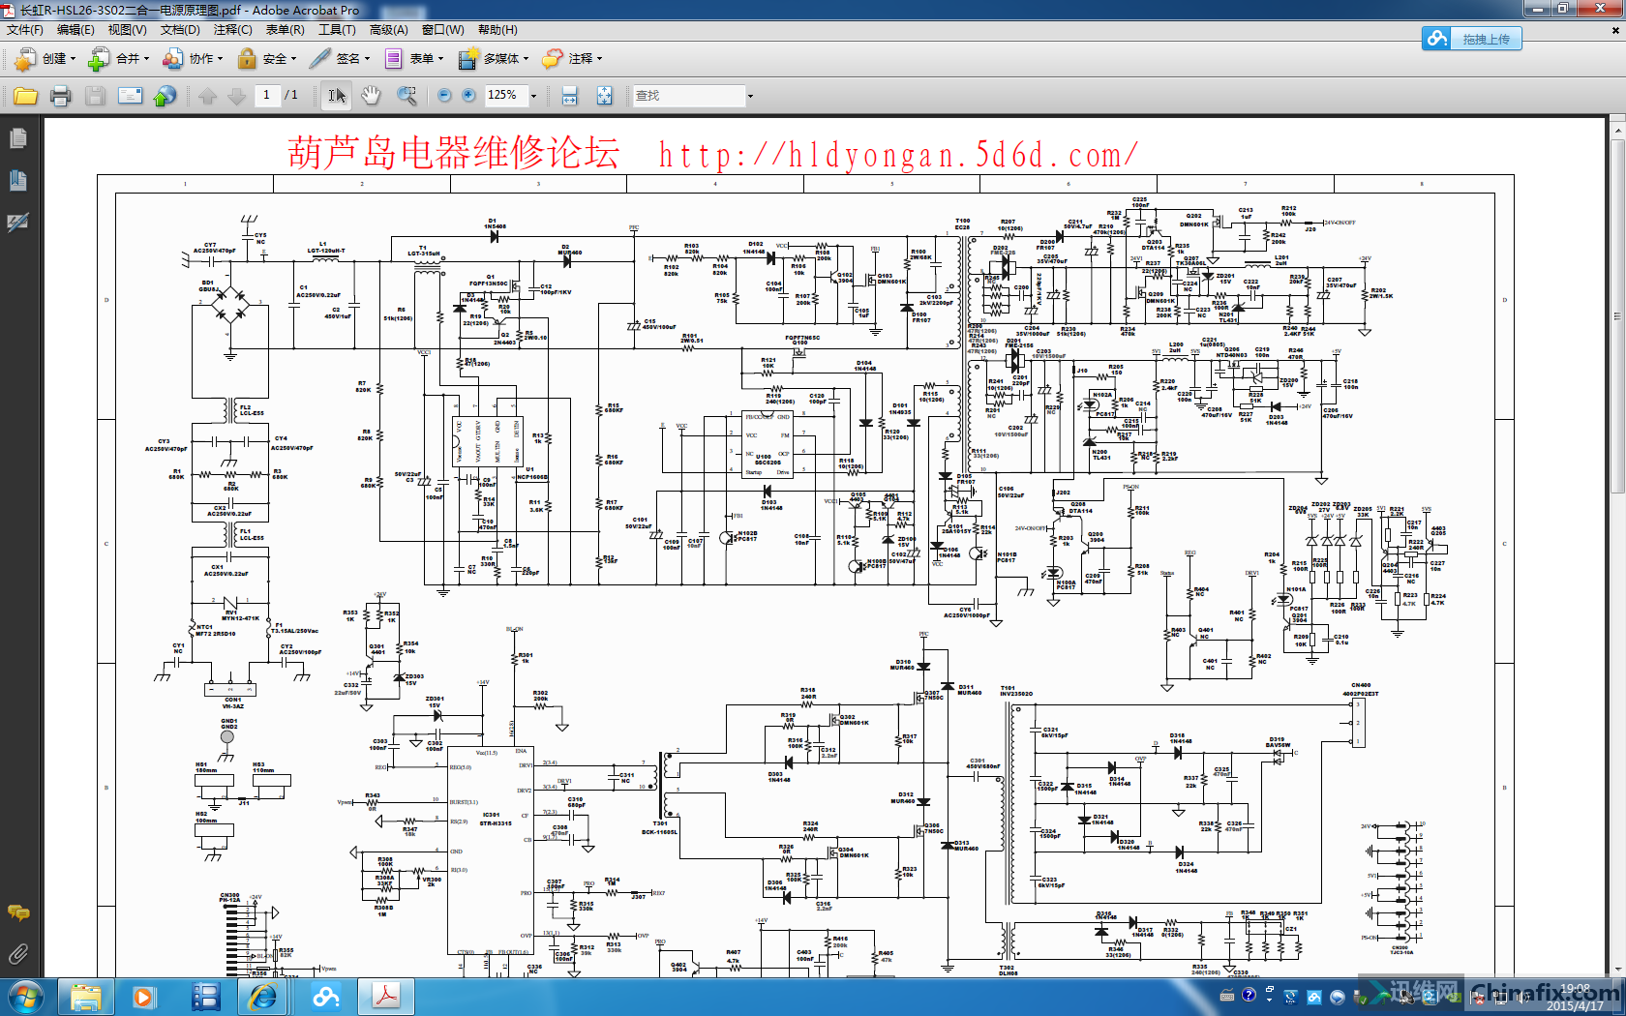Image resolution: width=1626 pixels, height=1016 pixels.
Task: Open the 工具(T) menu
Action: (x=337, y=30)
